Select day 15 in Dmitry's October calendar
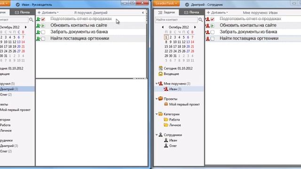The width and height of the screenshot is (301, 169). pos(166,46)
